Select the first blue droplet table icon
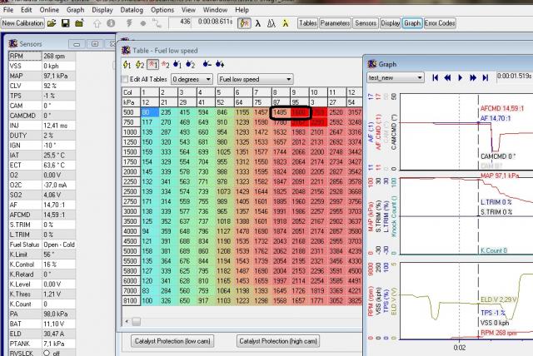This screenshot has height=356, width=533. coord(178,63)
